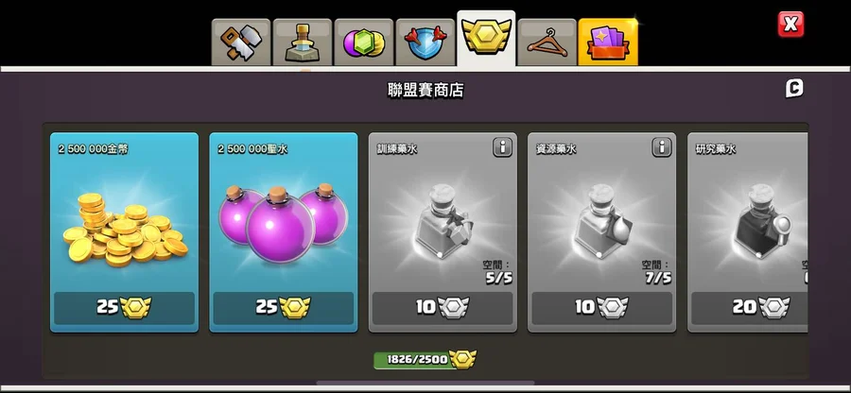
Task: Click the info icon on 資源藥水 card
Action: click(x=662, y=147)
